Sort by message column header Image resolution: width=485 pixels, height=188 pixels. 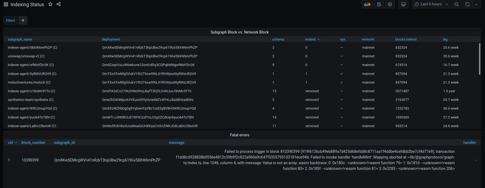point(176,143)
